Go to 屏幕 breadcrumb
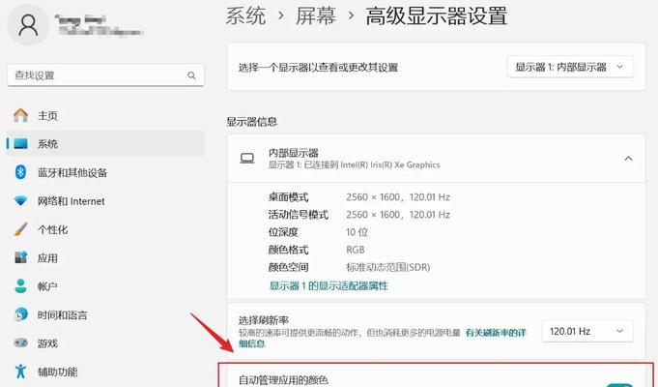Screen dimensions: 658x387 316,16
